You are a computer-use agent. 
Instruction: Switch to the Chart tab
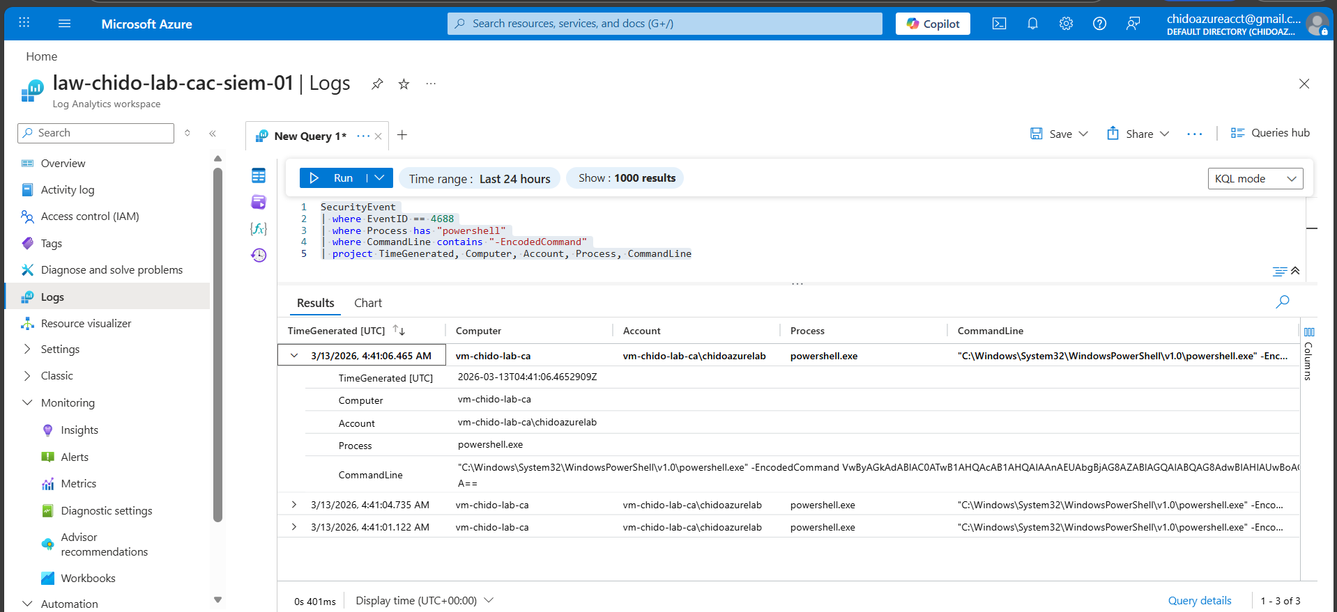click(368, 303)
